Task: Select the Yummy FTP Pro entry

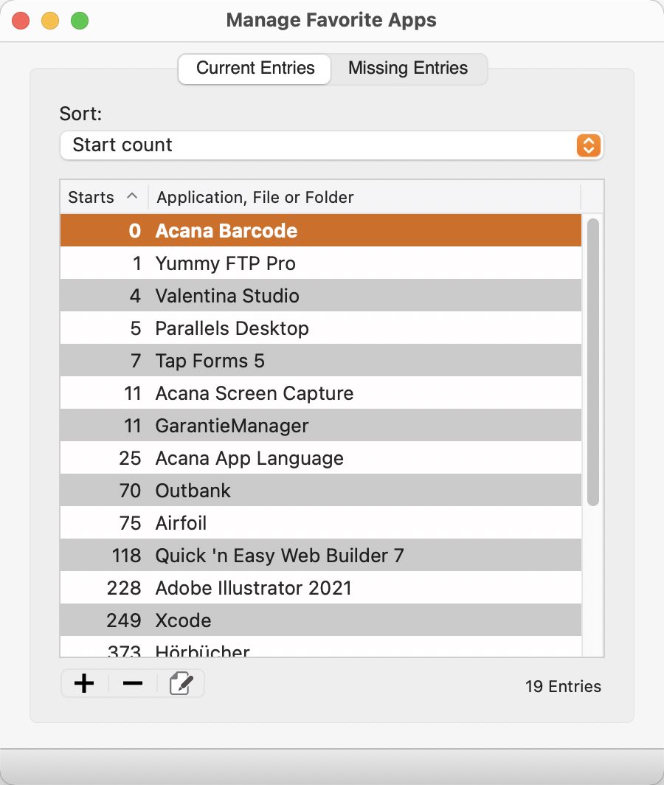Action: click(x=225, y=263)
